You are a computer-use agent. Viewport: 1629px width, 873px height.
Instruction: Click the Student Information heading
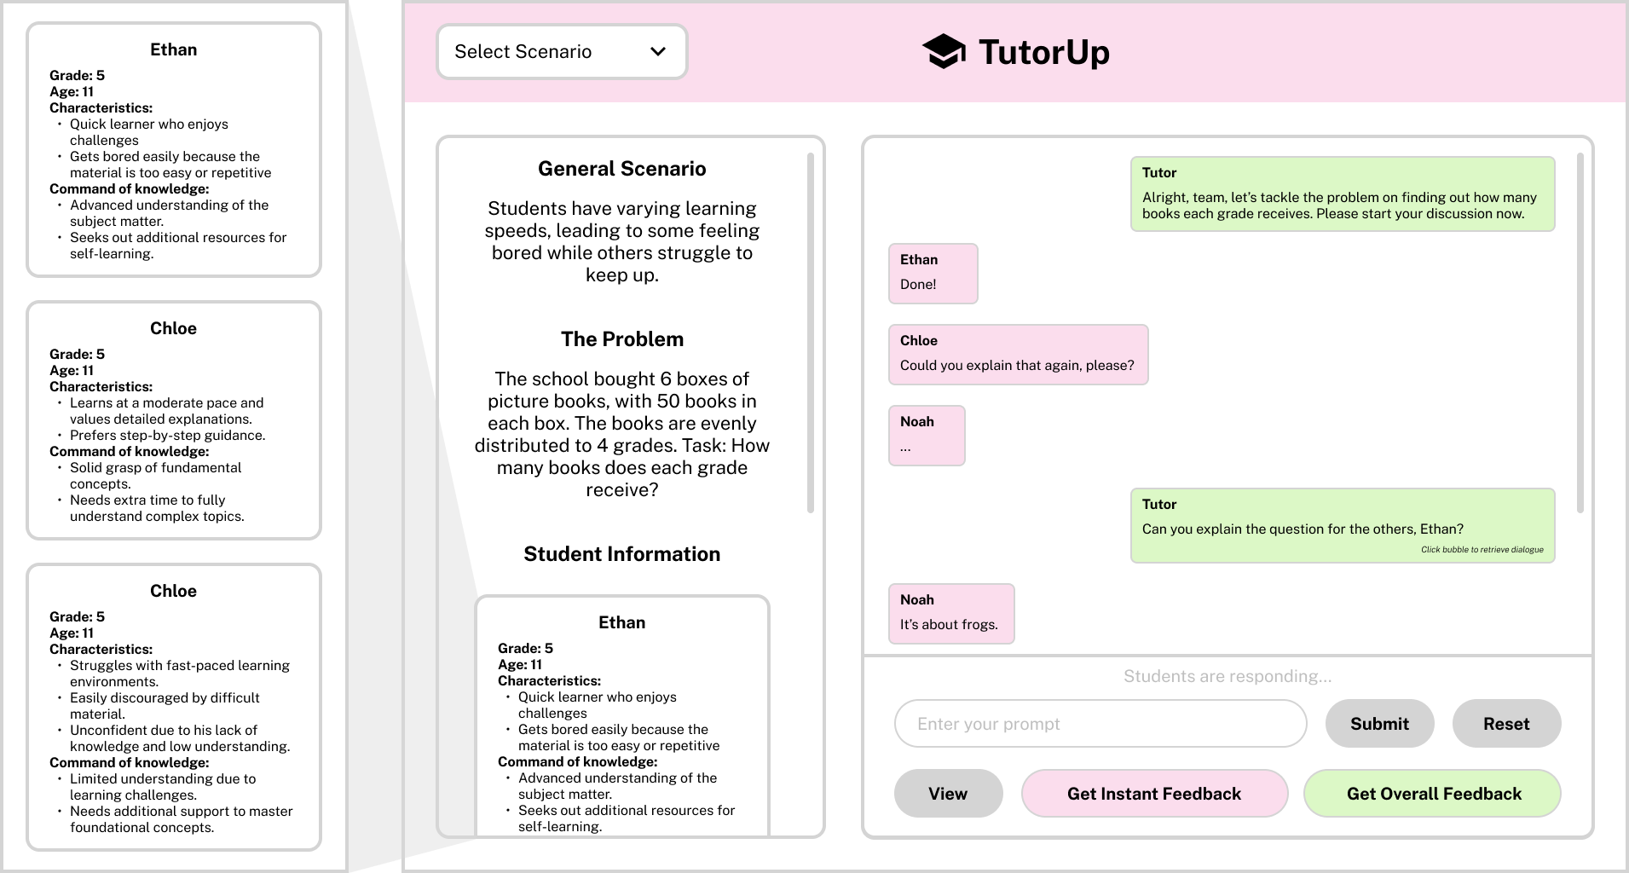pyautogui.click(x=621, y=554)
